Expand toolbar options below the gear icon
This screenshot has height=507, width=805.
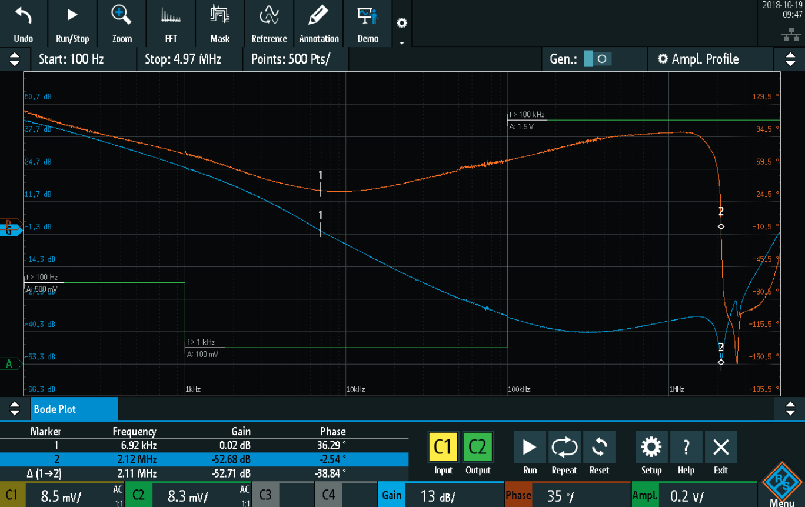402,42
